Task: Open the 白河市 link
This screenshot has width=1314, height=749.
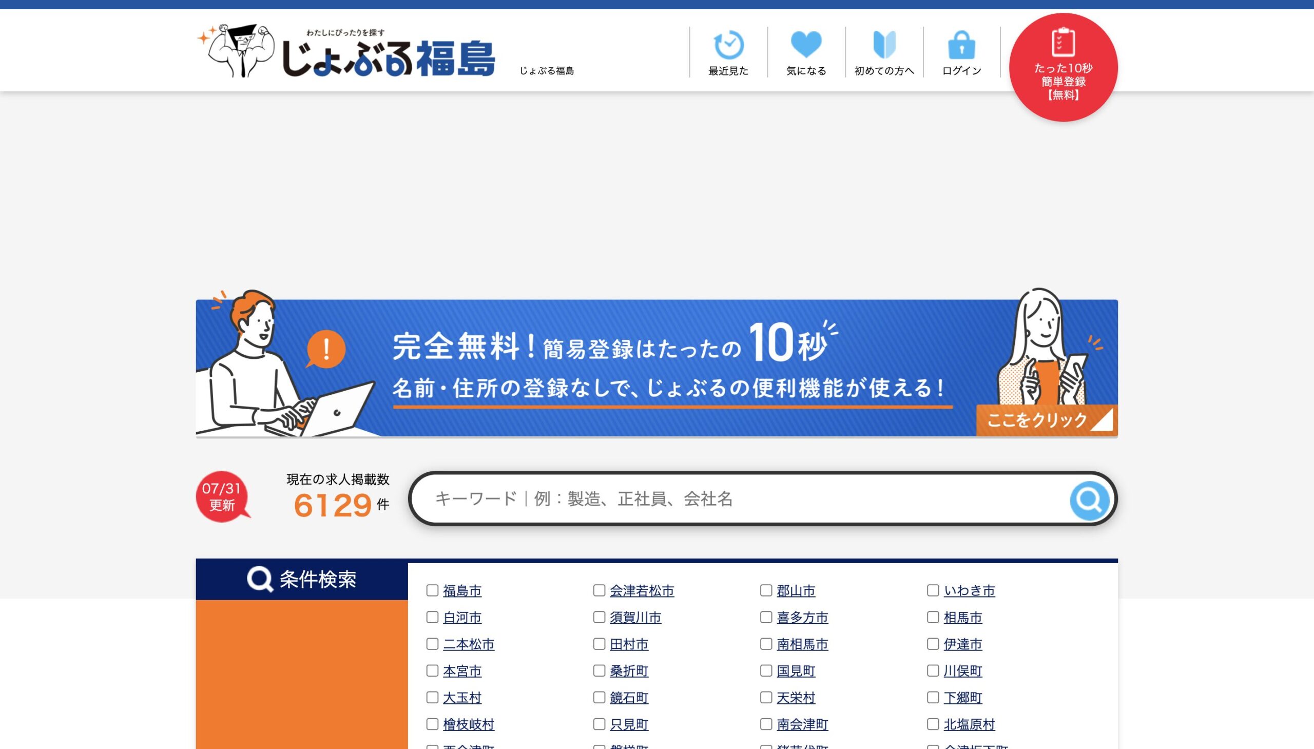Action: (x=462, y=617)
